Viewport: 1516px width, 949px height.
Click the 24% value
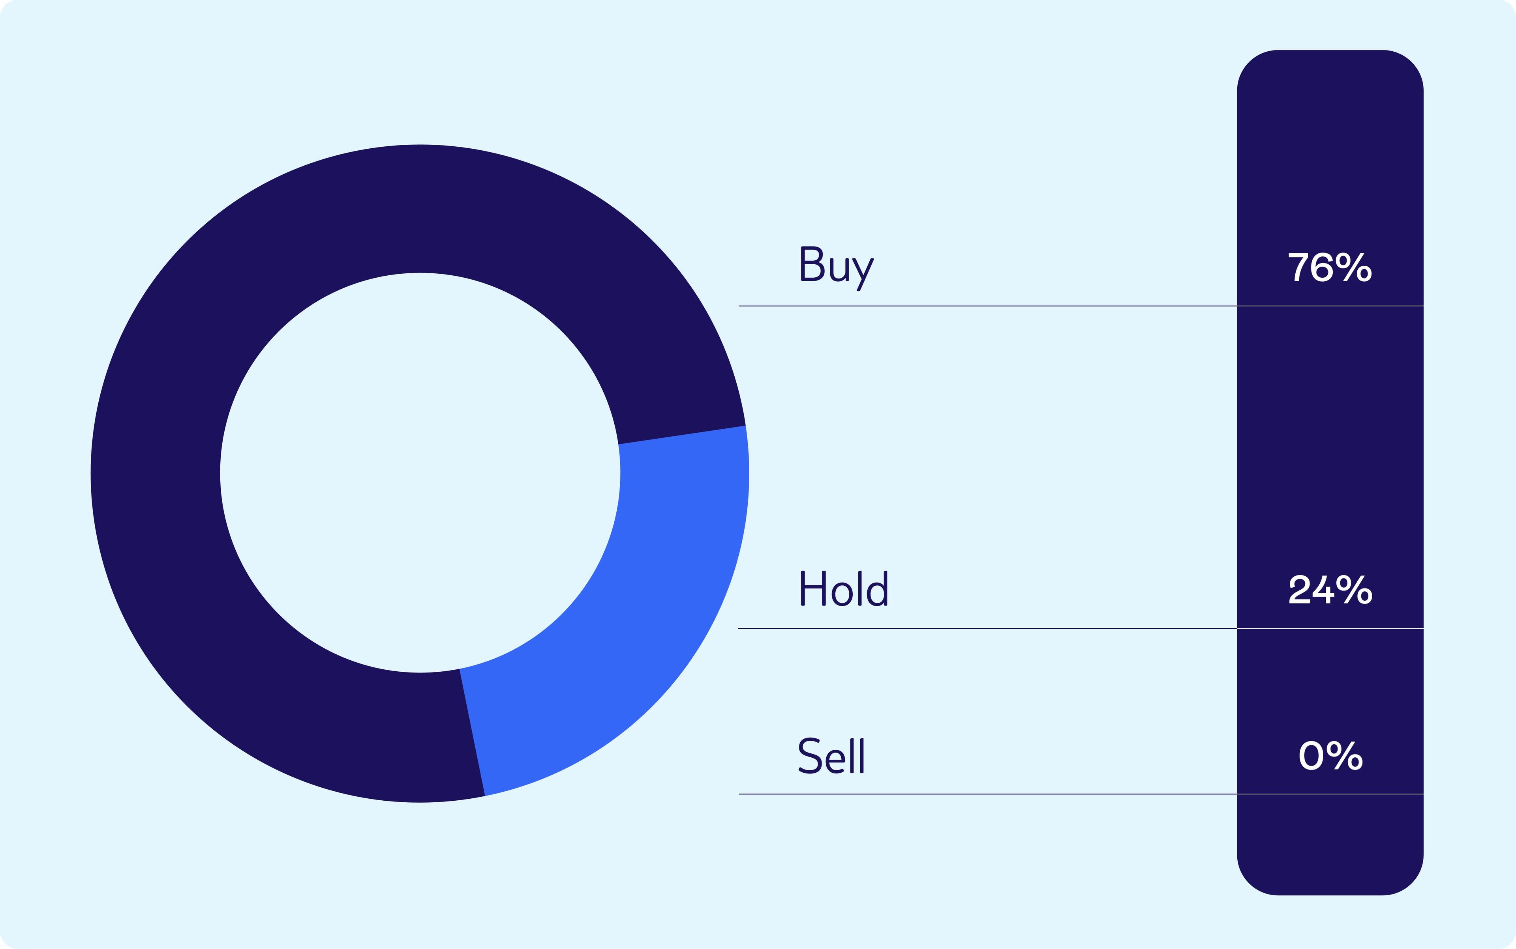click(x=1330, y=589)
